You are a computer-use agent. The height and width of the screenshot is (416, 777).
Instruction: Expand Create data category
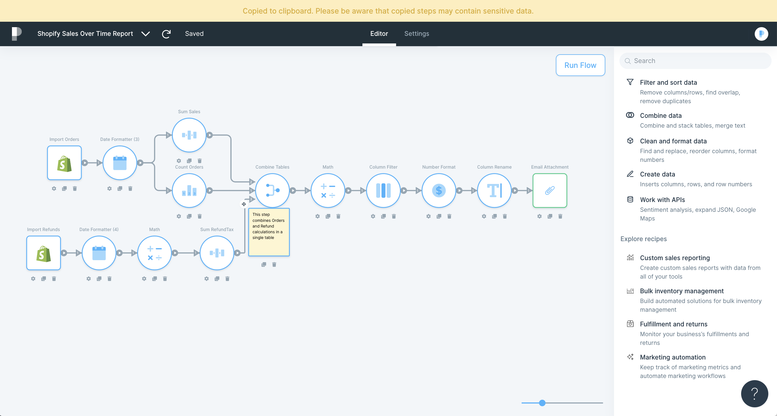click(x=694, y=179)
